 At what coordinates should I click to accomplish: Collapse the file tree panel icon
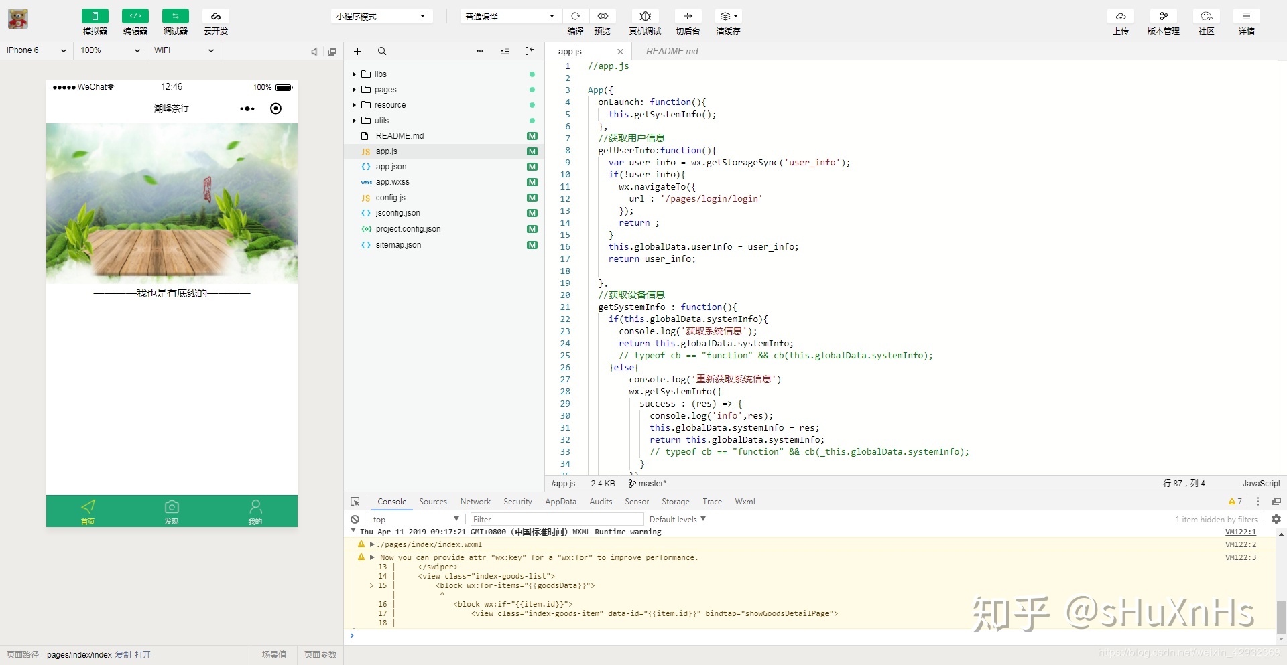point(530,51)
